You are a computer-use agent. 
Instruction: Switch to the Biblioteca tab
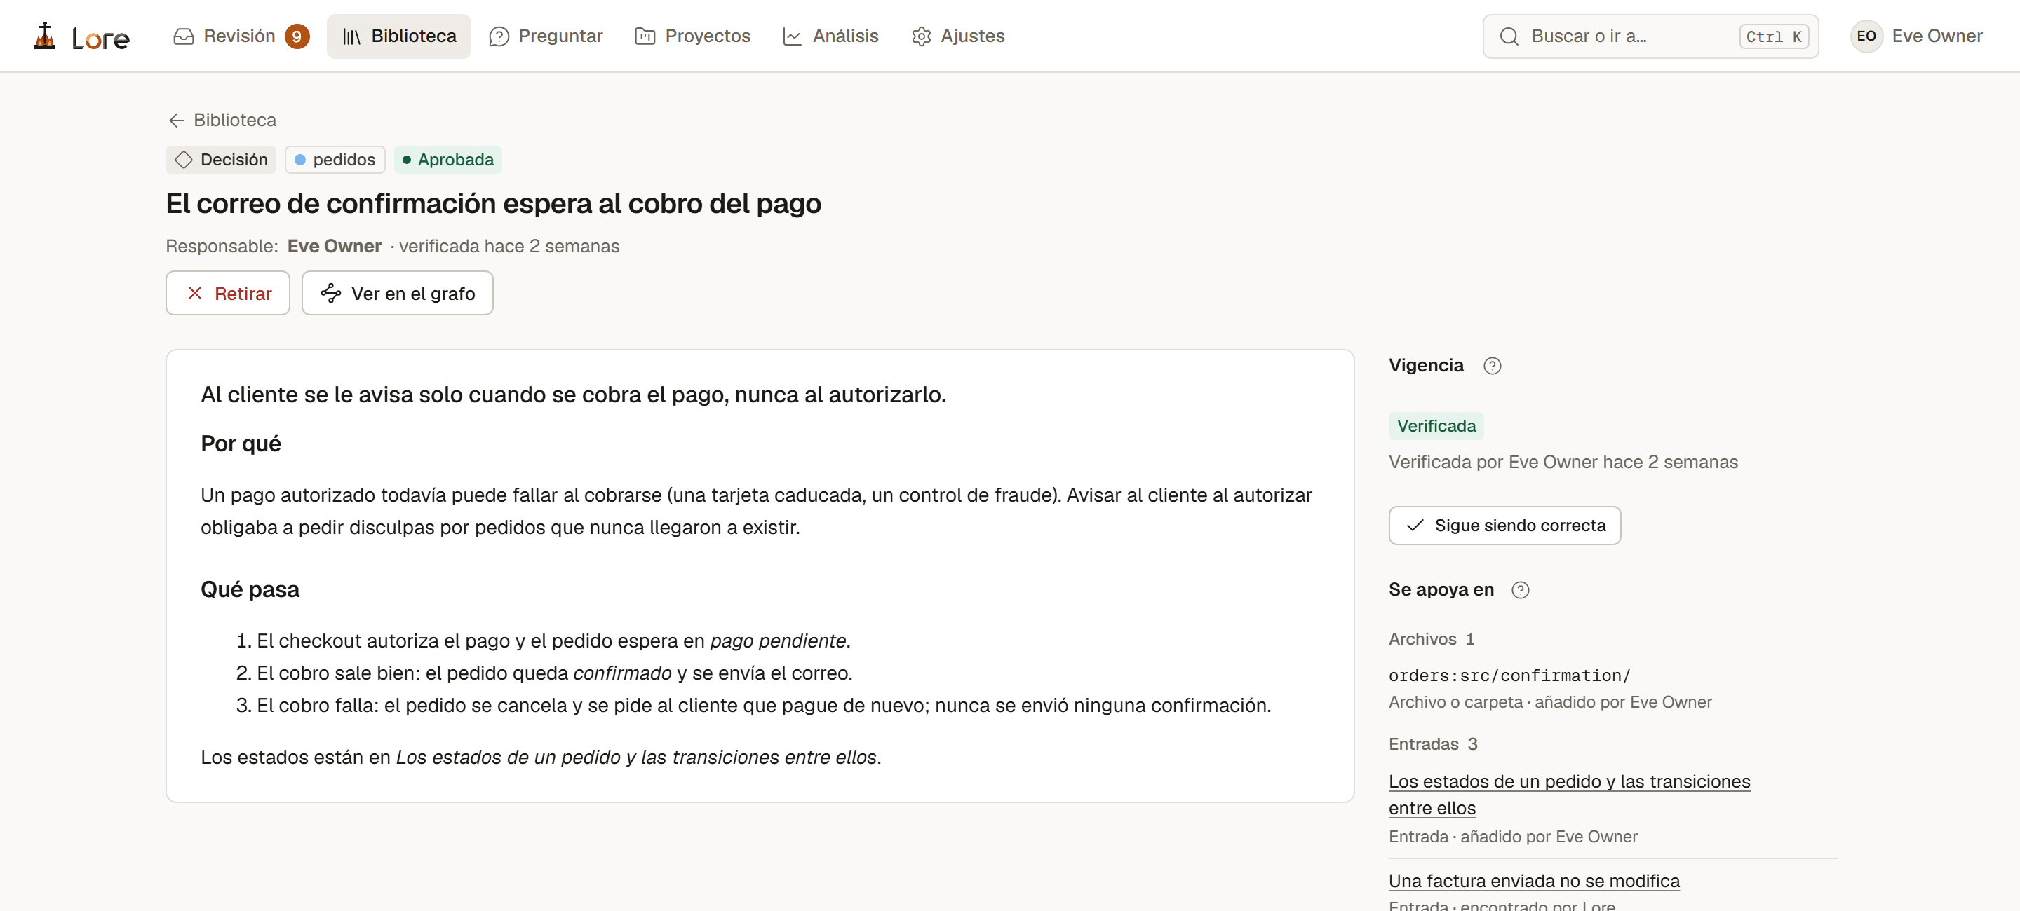[x=398, y=36]
